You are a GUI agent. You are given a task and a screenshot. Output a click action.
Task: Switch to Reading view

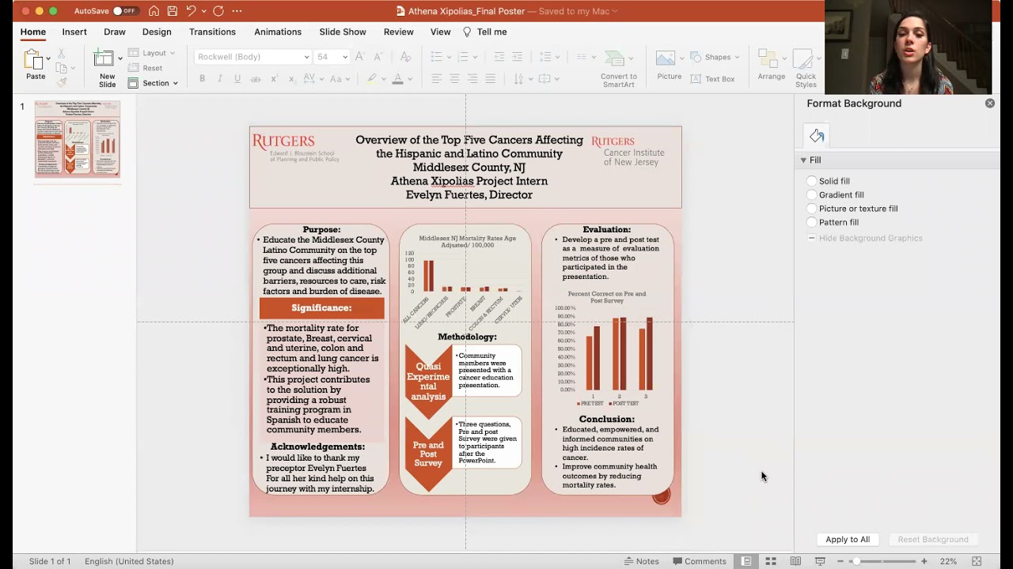(795, 561)
